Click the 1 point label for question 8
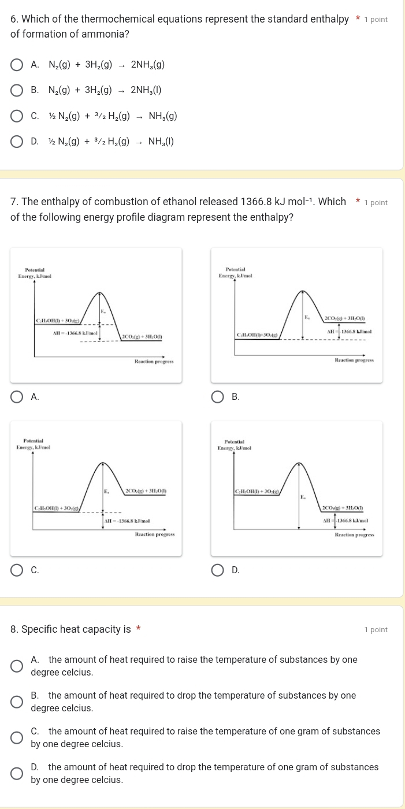This screenshot has width=405, height=809. click(376, 630)
